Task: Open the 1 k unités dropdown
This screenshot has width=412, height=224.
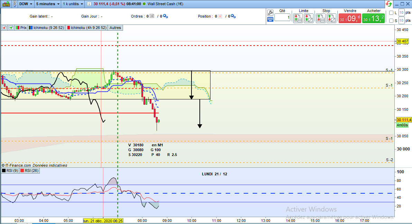Action: (x=73, y=4)
